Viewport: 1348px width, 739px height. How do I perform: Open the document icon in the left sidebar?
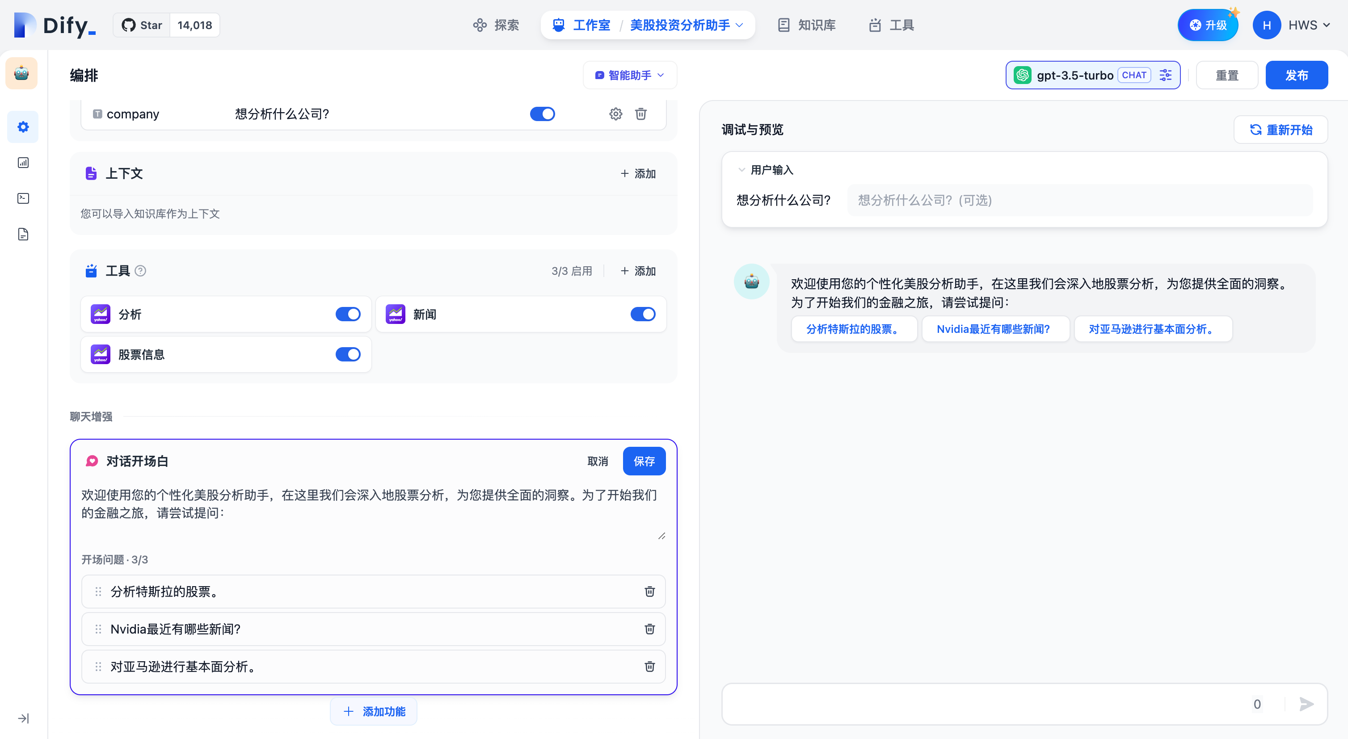tap(22, 234)
